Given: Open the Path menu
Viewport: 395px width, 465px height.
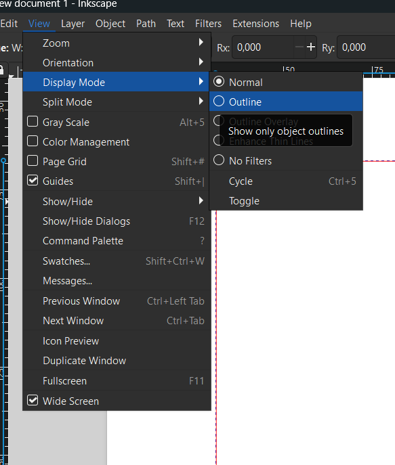Looking at the screenshot, I should tap(146, 24).
